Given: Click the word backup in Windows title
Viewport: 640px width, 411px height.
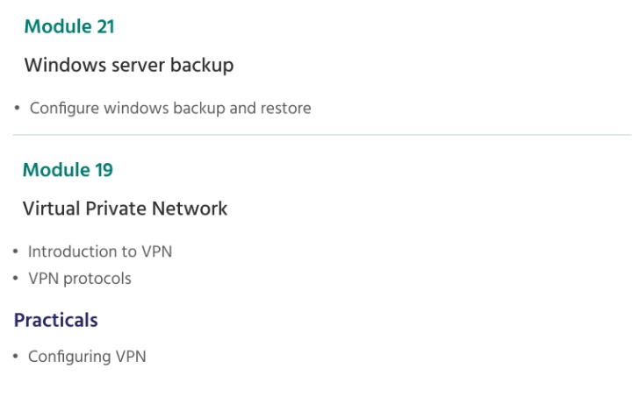Looking at the screenshot, I should tap(202, 66).
